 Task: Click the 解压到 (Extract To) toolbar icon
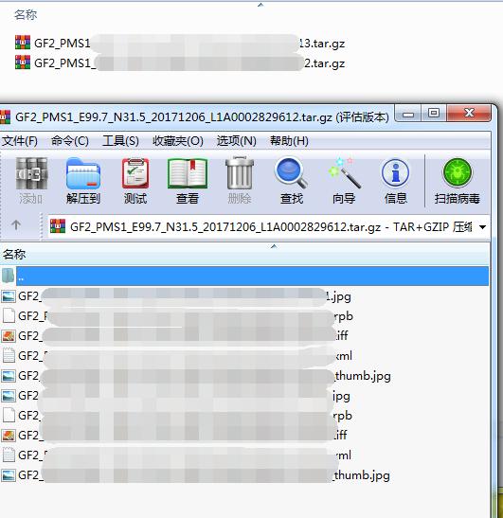coord(83,181)
